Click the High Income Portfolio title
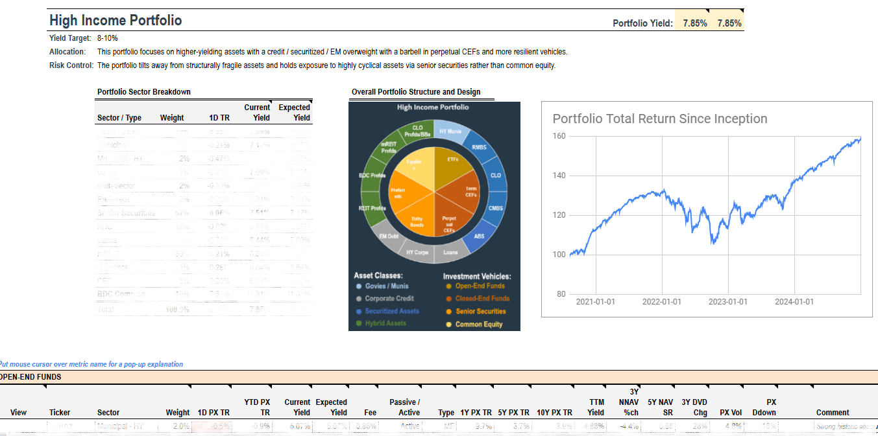Viewport: 878px width, 436px height. tap(116, 21)
